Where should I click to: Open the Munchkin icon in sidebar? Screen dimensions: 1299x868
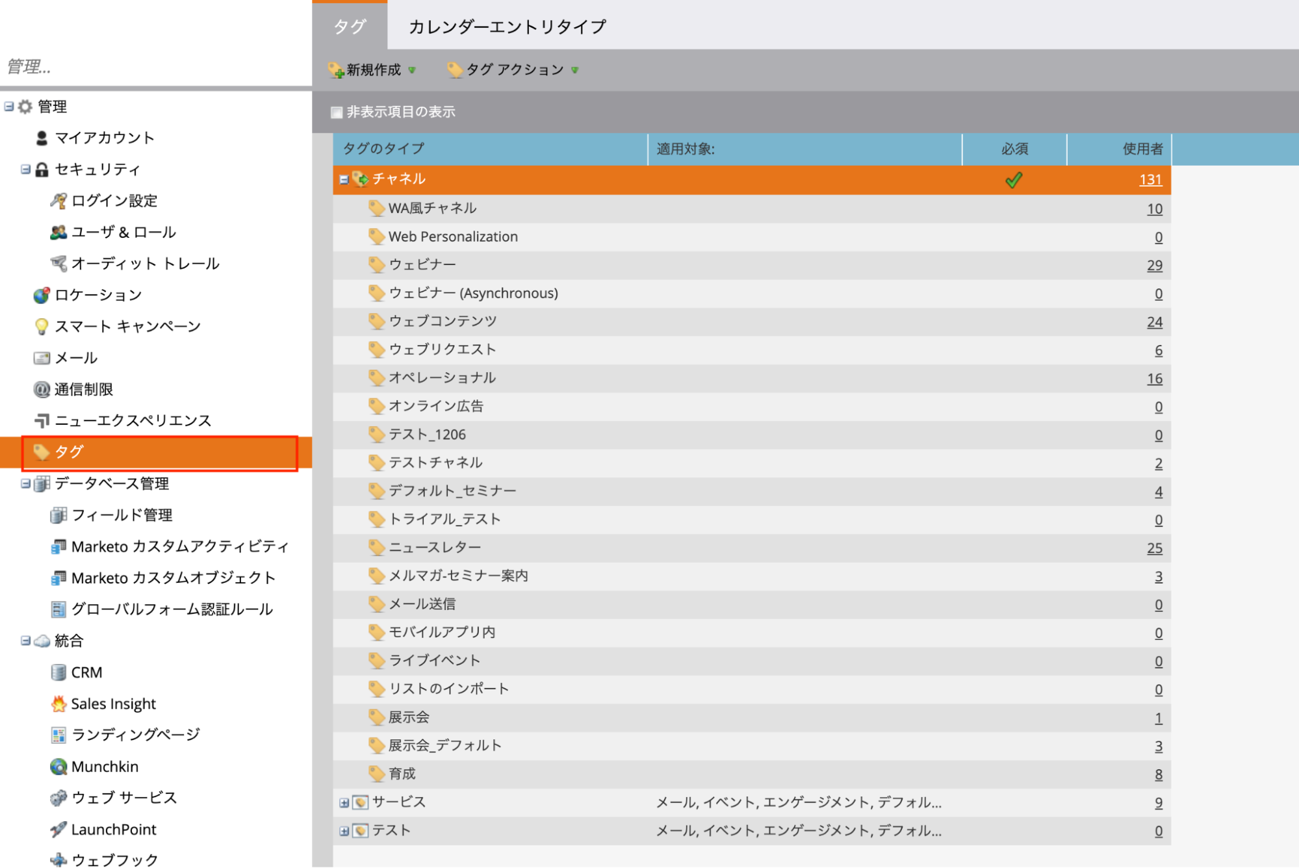pyautogui.click(x=58, y=767)
